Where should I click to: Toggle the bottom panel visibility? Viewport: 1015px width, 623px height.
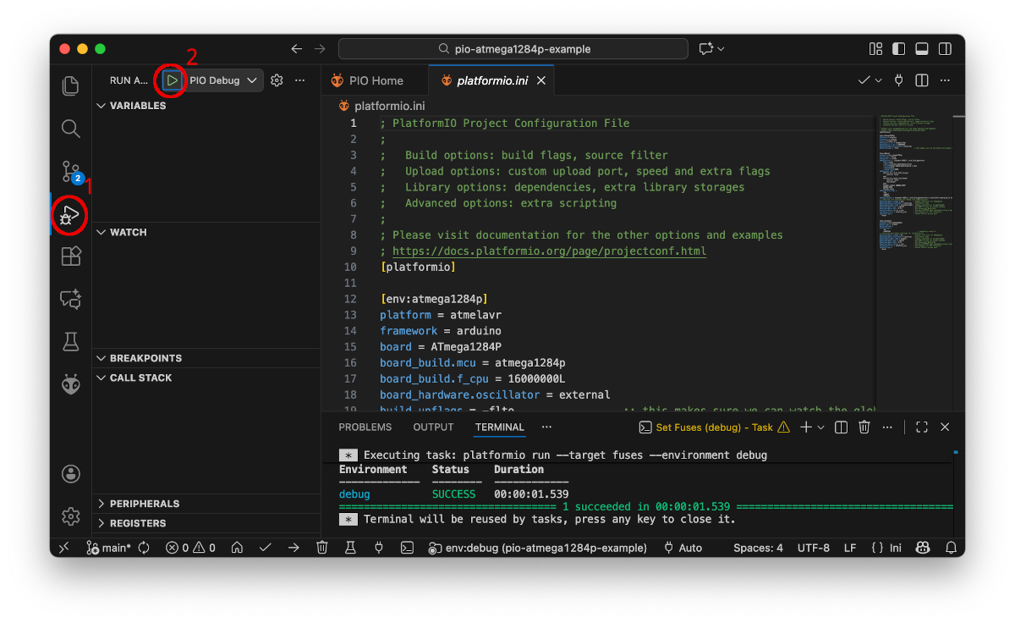coord(922,49)
